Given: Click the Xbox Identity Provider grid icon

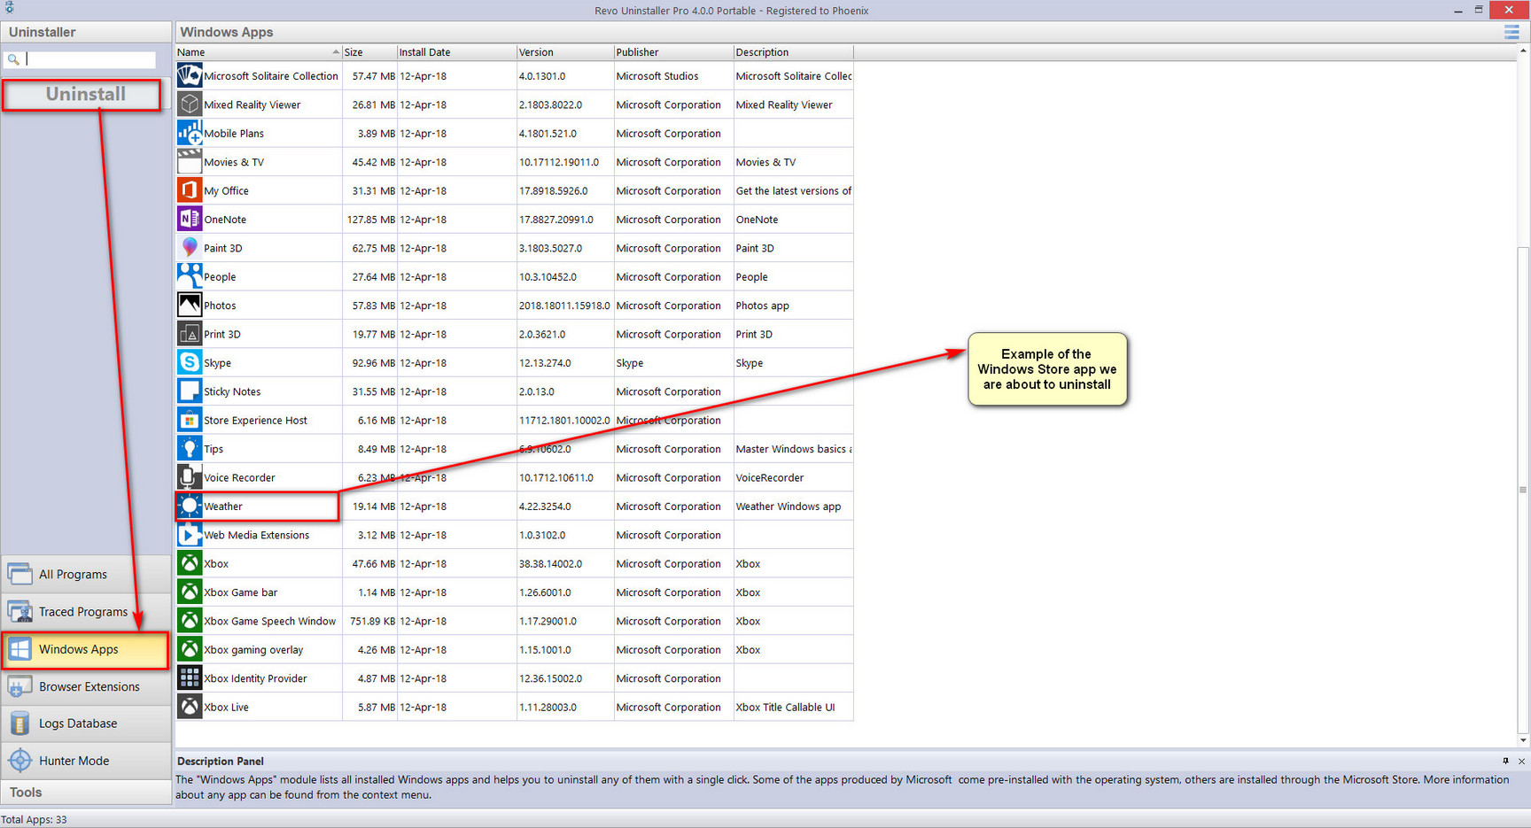Looking at the screenshot, I should (190, 678).
